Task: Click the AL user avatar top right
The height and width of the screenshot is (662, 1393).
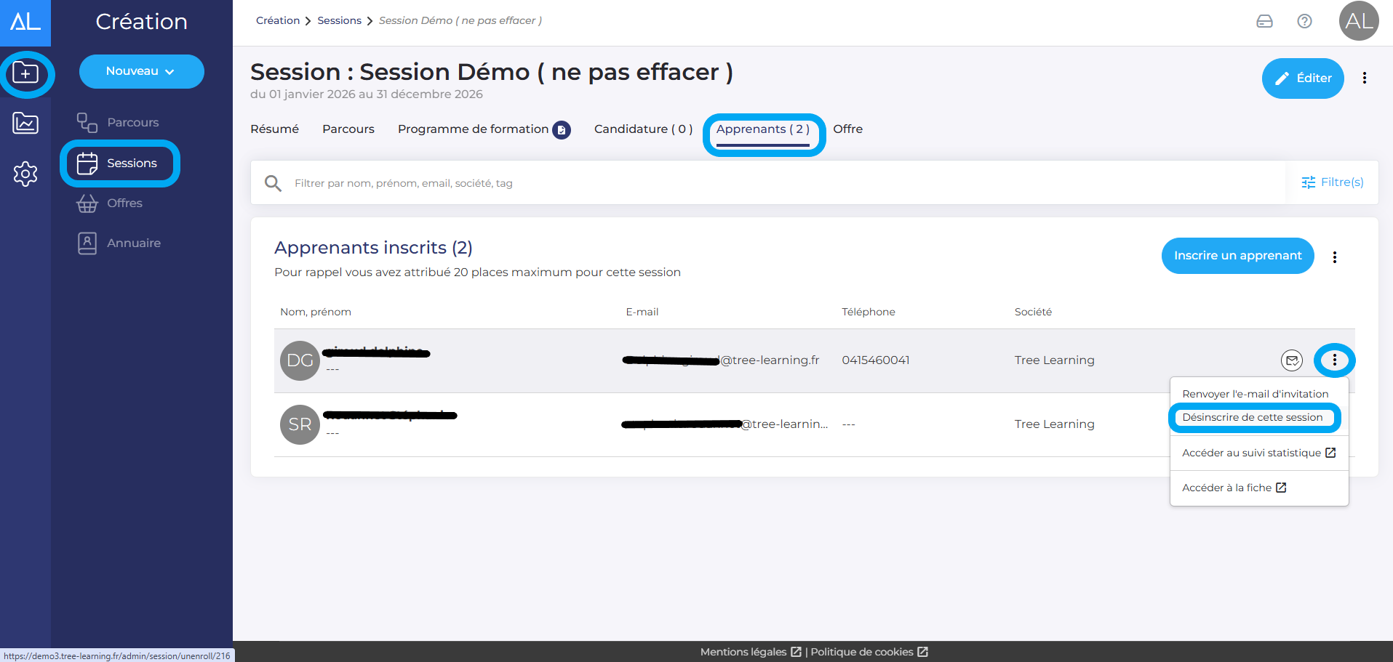Action: click(x=1358, y=21)
